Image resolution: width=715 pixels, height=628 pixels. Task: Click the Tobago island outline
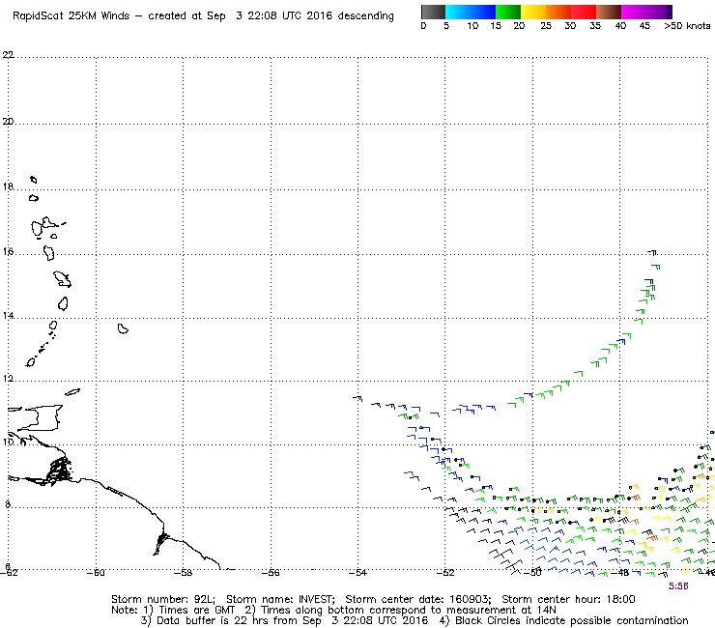(73, 391)
